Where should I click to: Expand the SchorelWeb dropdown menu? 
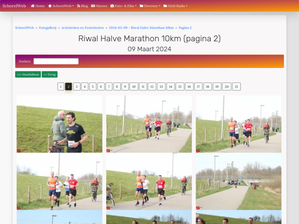[61, 6]
